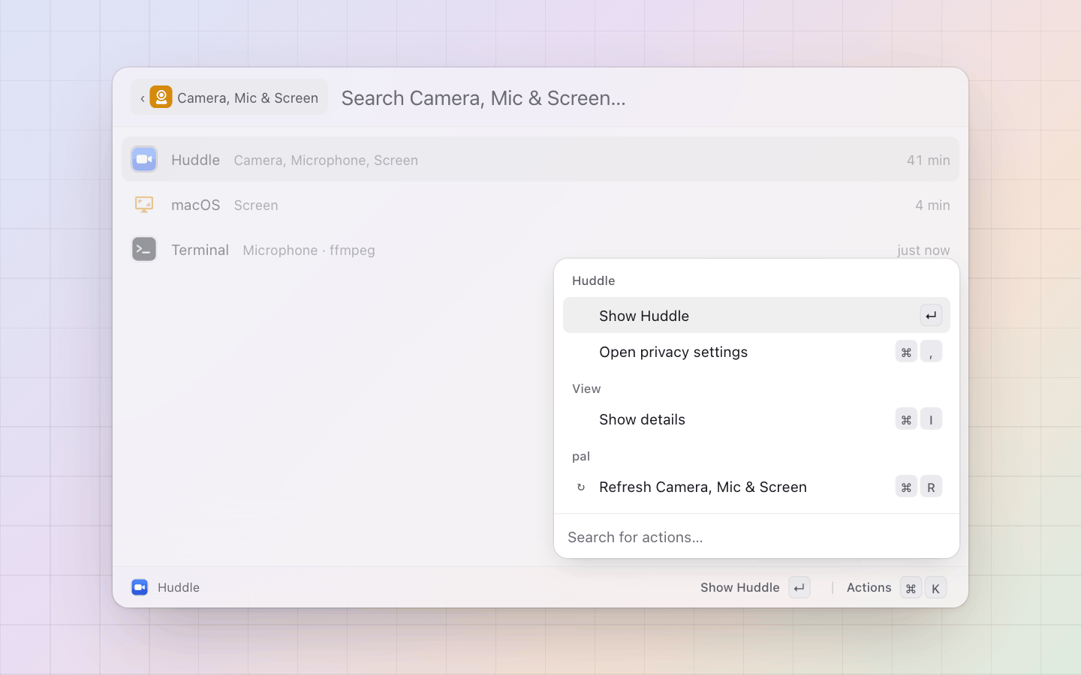Click the Terminal app icon
The width and height of the screenshot is (1081, 675).
point(144,249)
